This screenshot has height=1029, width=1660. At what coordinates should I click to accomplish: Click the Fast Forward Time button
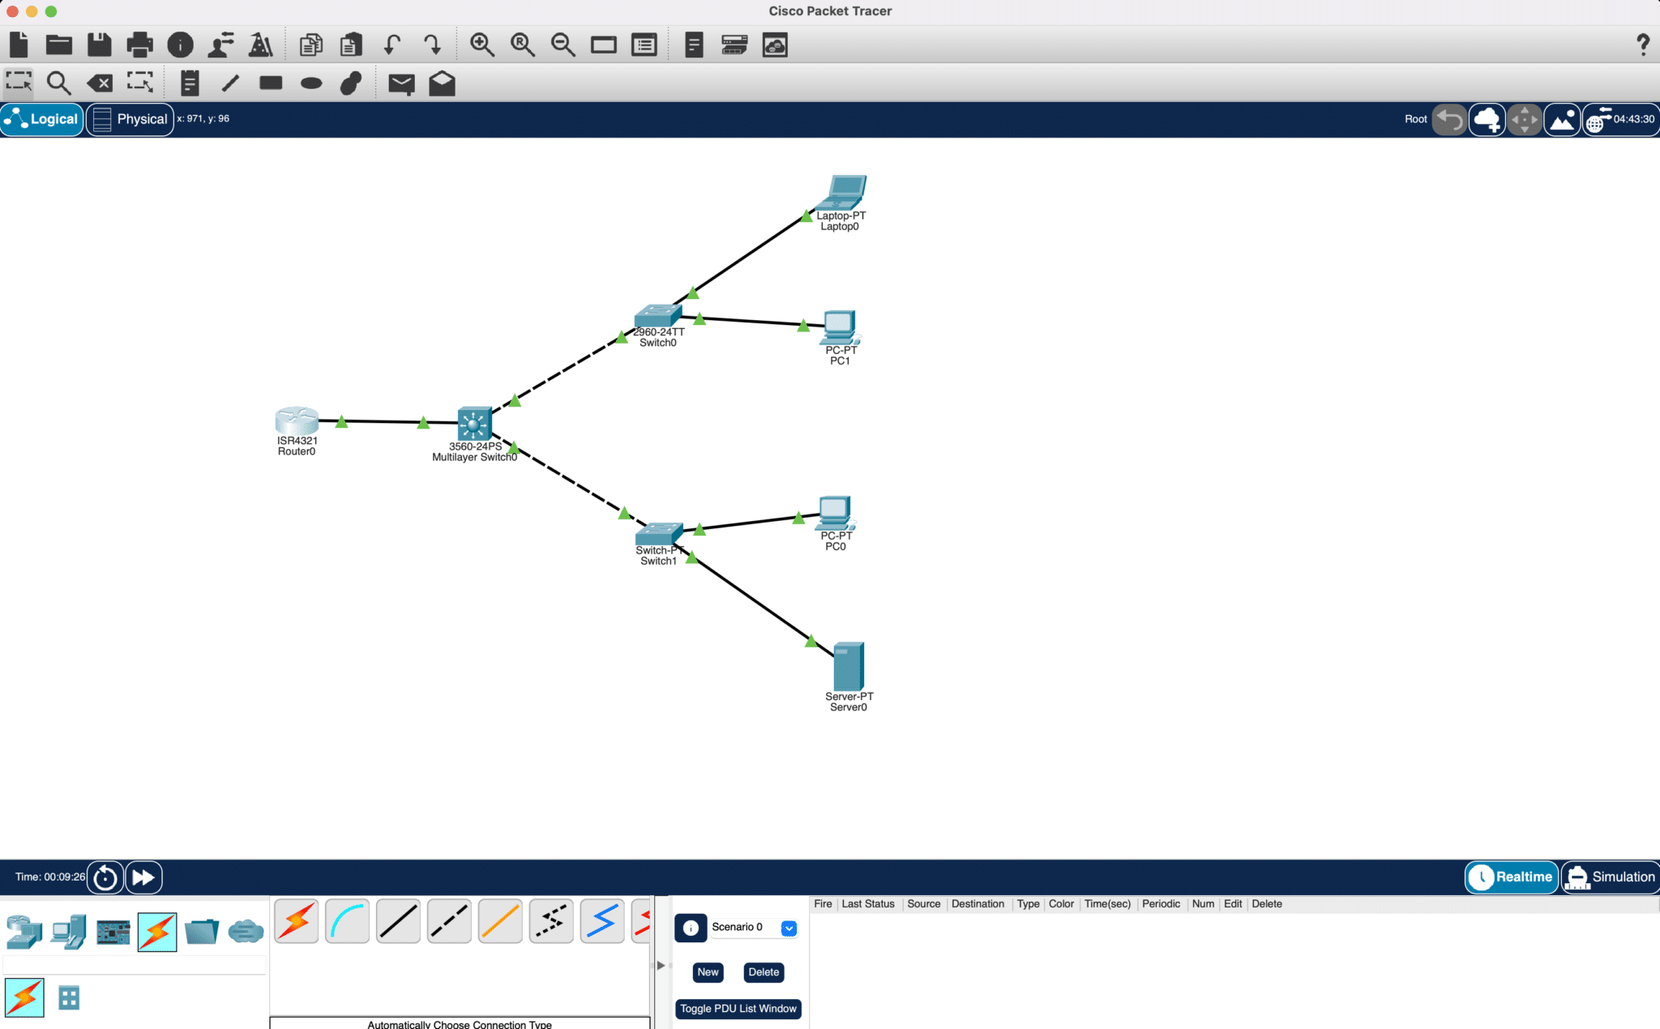tap(143, 877)
